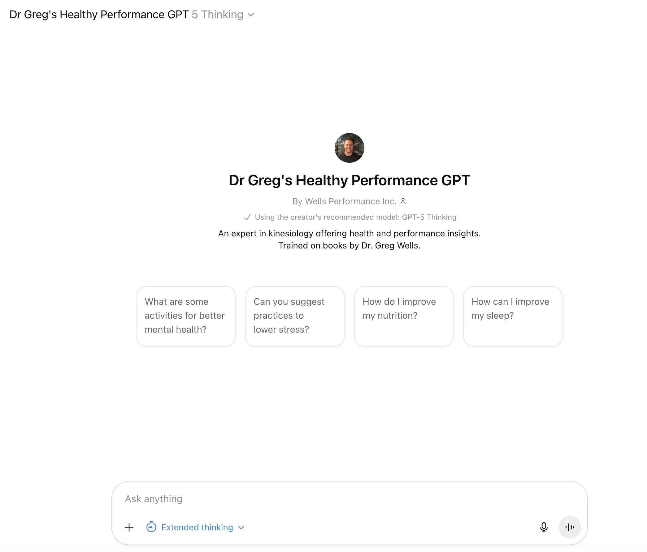647x552 pixels.
Task: Click the recommended model GPT-5 Thinking notice
Action: 355,217
